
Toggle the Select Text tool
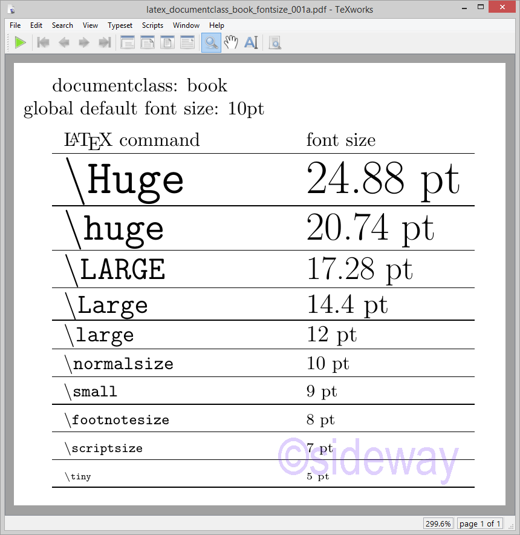[x=252, y=42]
